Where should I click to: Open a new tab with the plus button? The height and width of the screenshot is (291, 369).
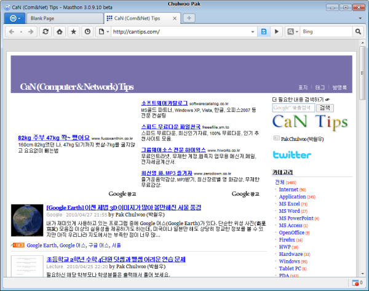(189, 18)
